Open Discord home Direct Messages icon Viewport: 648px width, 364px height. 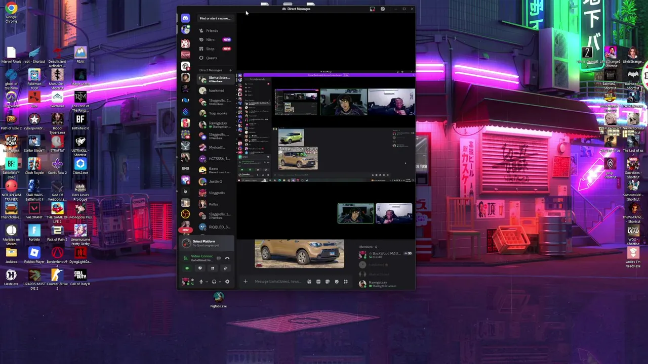[x=186, y=18]
